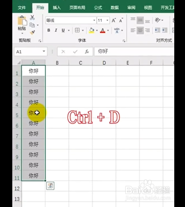Decrease font size with smaller A
Screen dimensions: 185x207
point(121,20)
